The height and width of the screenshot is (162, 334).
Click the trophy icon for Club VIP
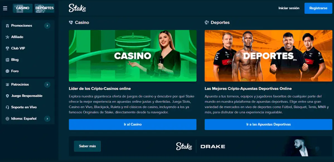[x=7, y=48]
